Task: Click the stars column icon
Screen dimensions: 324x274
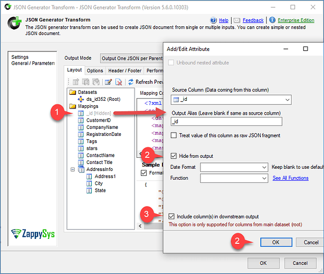Action: click(81, 149)
